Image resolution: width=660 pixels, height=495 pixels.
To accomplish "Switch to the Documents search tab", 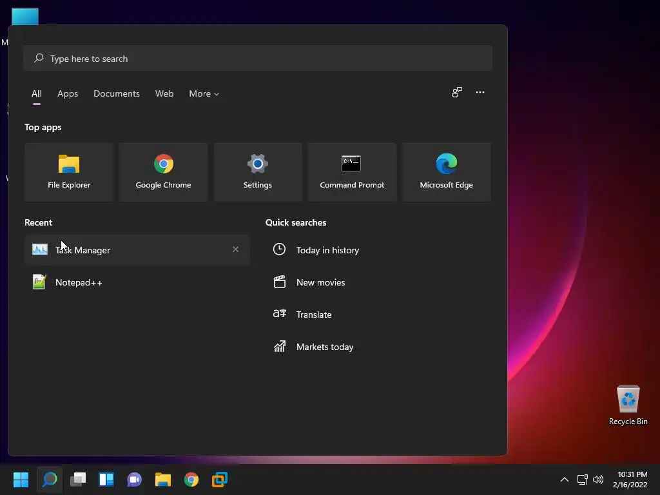I will point(117,94).
